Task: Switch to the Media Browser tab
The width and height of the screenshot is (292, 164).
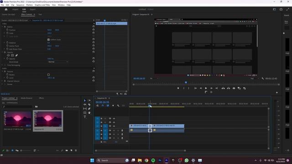Action: (26, 98)
